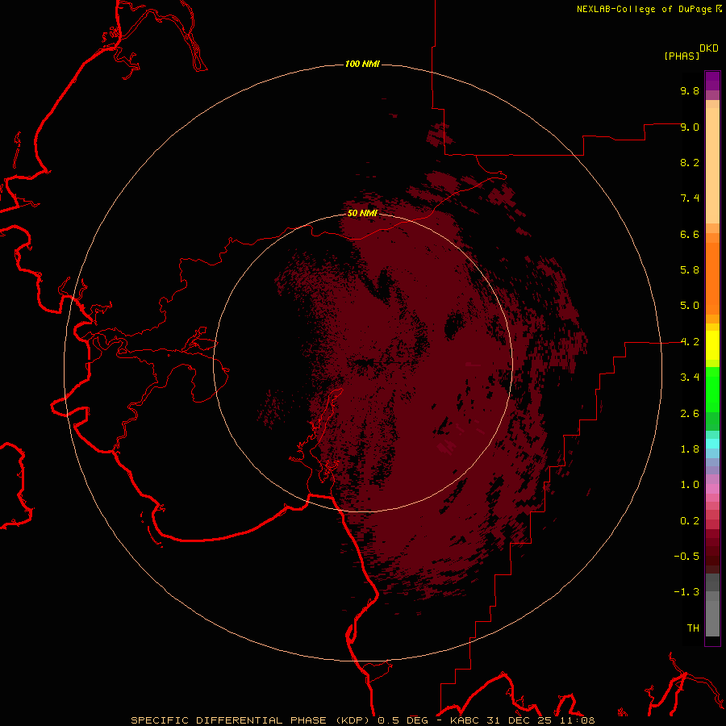Pick the cyan segment of the color bar

[x=712, y=444]
